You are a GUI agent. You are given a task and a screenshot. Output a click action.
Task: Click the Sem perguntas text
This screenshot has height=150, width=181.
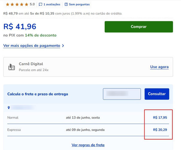click(79, 4)
